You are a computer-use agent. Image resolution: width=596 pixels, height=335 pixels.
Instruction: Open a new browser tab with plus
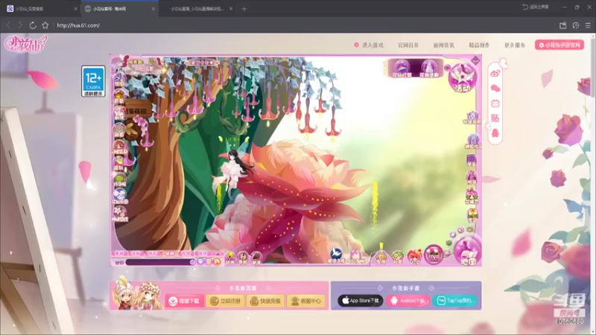(x=244, y=9)
